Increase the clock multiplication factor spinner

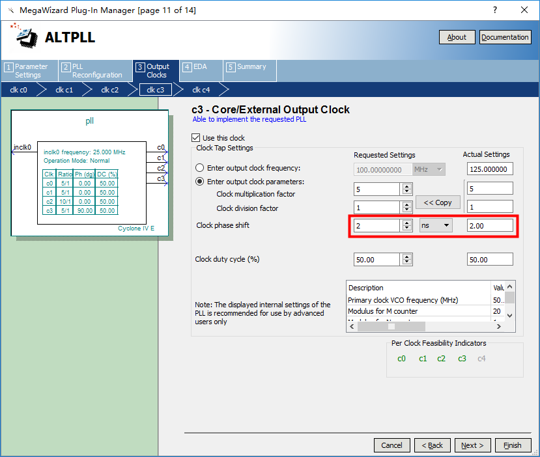407,186
